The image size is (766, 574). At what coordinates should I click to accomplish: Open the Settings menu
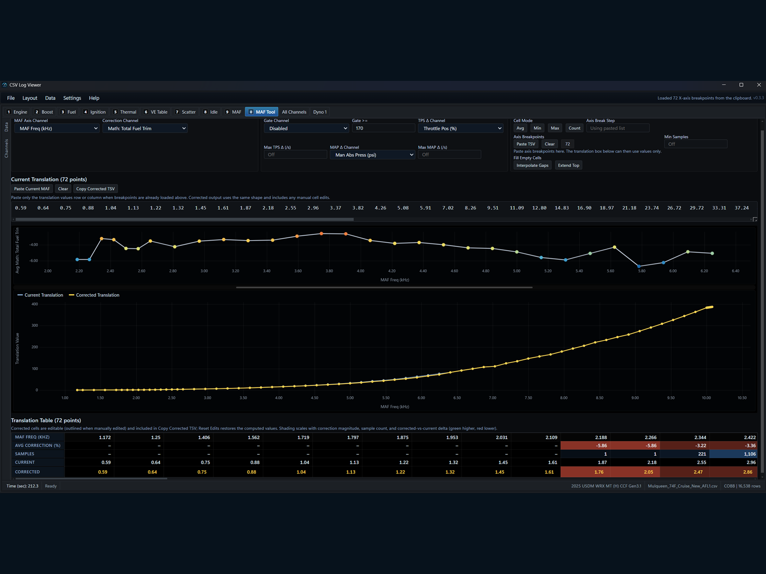coord(72,98)
